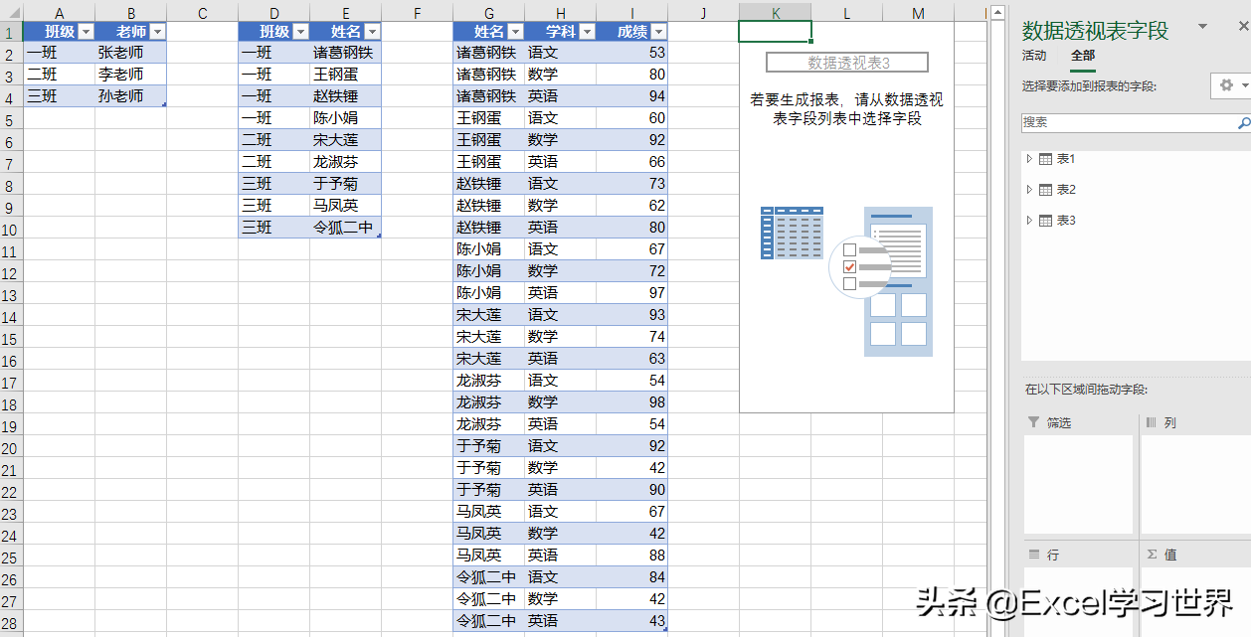Select cell E2 containing 诸葛钢铁
Viewport: 1251px width, 637px height.
(x=346, y=52)
